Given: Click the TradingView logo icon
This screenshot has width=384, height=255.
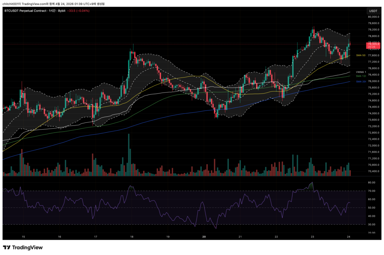Looking at the screenshot, I should 6,248.
